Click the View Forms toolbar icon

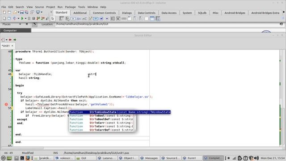(9, 18)
